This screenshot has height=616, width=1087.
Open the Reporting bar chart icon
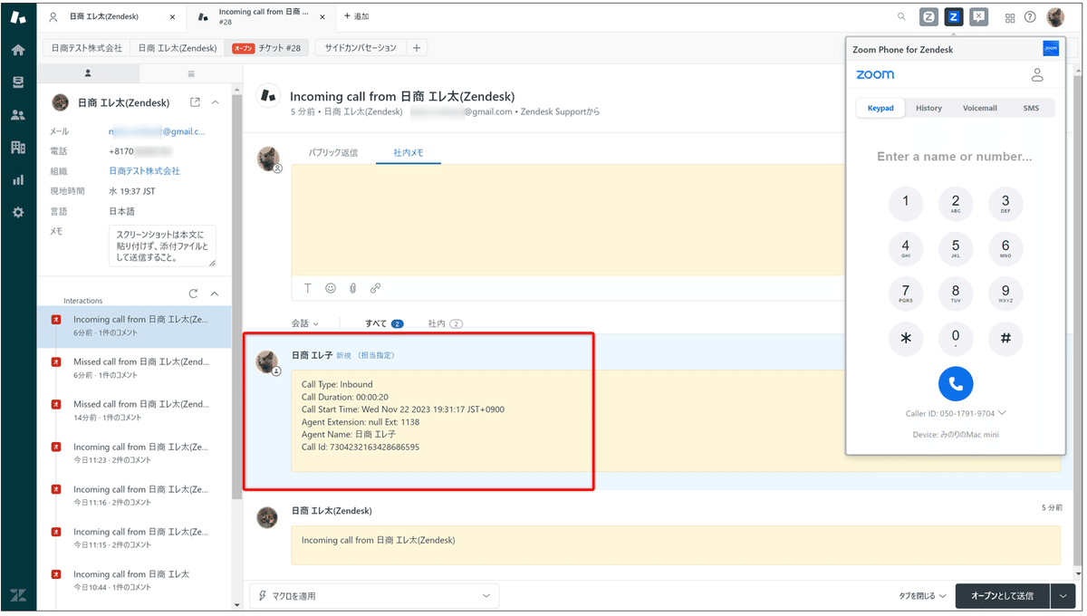[x=18, y=180]
